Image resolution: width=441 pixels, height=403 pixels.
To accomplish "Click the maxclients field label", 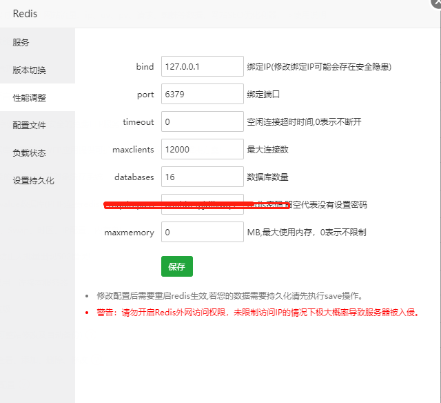I will tap(133, 150).
